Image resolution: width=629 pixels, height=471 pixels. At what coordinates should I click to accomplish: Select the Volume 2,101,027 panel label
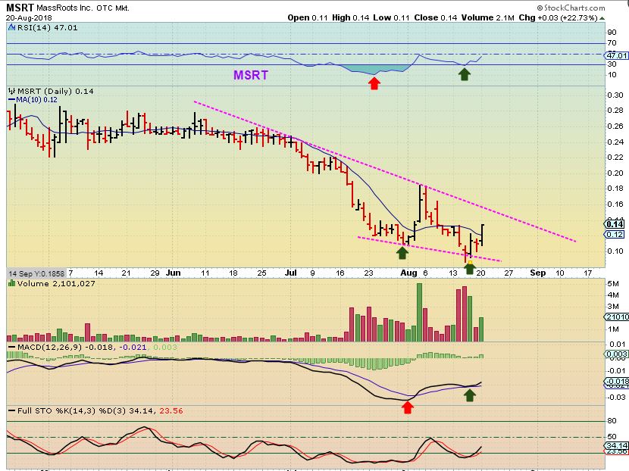click(56, 283)
